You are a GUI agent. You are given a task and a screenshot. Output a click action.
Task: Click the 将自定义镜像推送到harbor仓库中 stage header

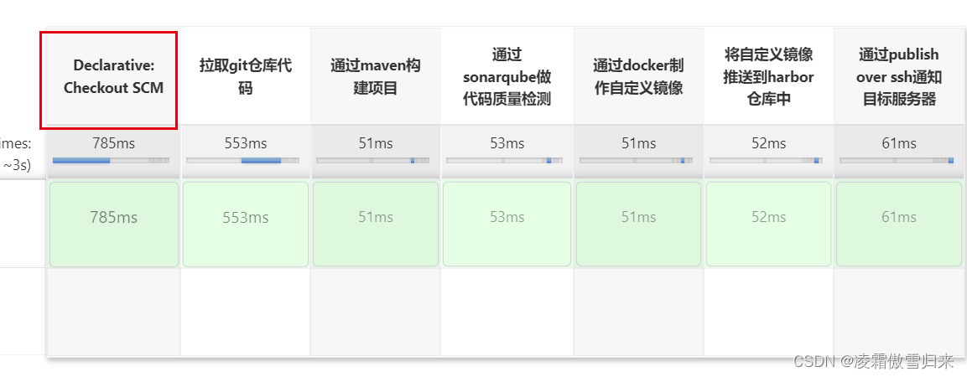click(768, 76)
